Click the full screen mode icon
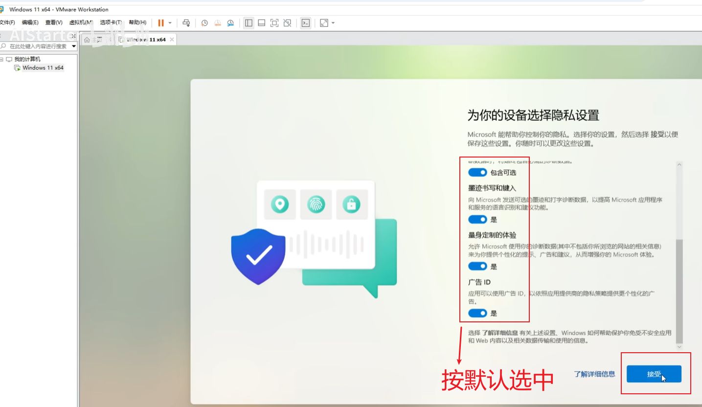Image resolution: width=702 pixels, height=407 pixels. (274, 23)
